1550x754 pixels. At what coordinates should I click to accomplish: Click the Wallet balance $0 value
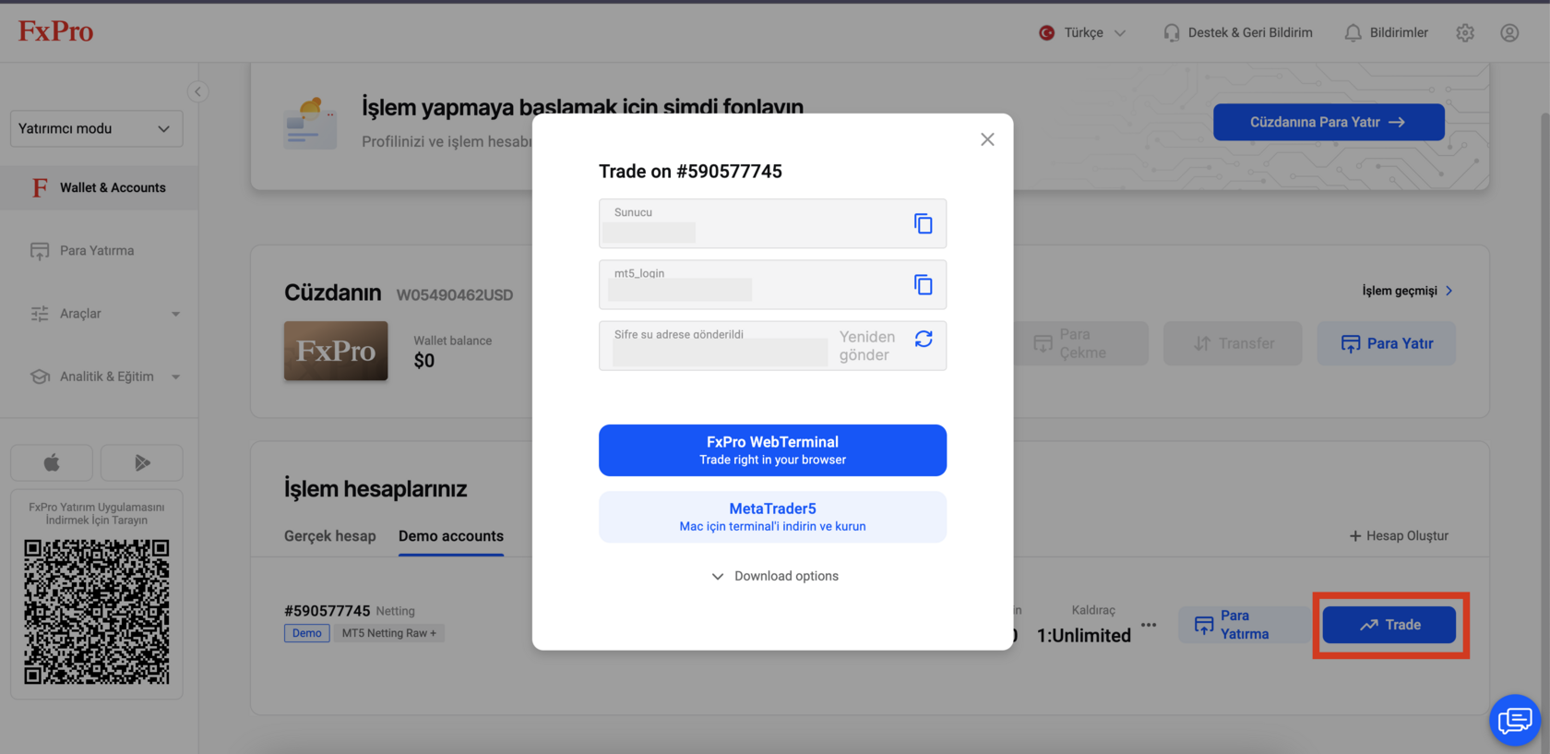click(424, 361)
